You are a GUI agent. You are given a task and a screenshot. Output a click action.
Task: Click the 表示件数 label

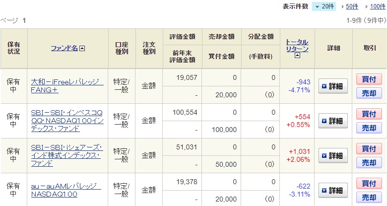(x=295, y=6)
